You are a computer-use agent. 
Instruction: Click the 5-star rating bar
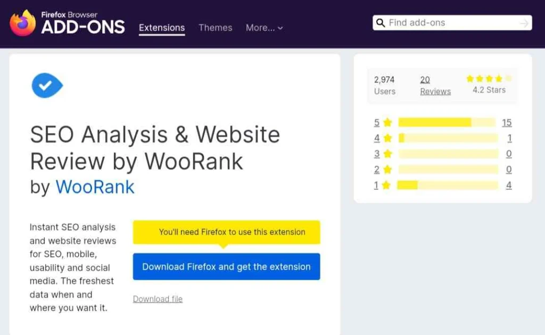(447, 122)
